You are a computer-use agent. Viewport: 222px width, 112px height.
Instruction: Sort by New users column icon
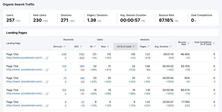(108, 46)
